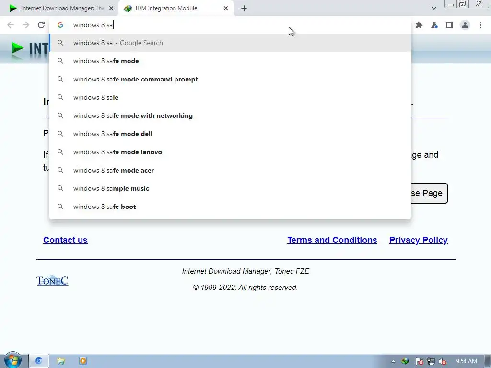Click search icon beside 'windows 8 safe boot'
Screen dimensions: 491x368
60,206
